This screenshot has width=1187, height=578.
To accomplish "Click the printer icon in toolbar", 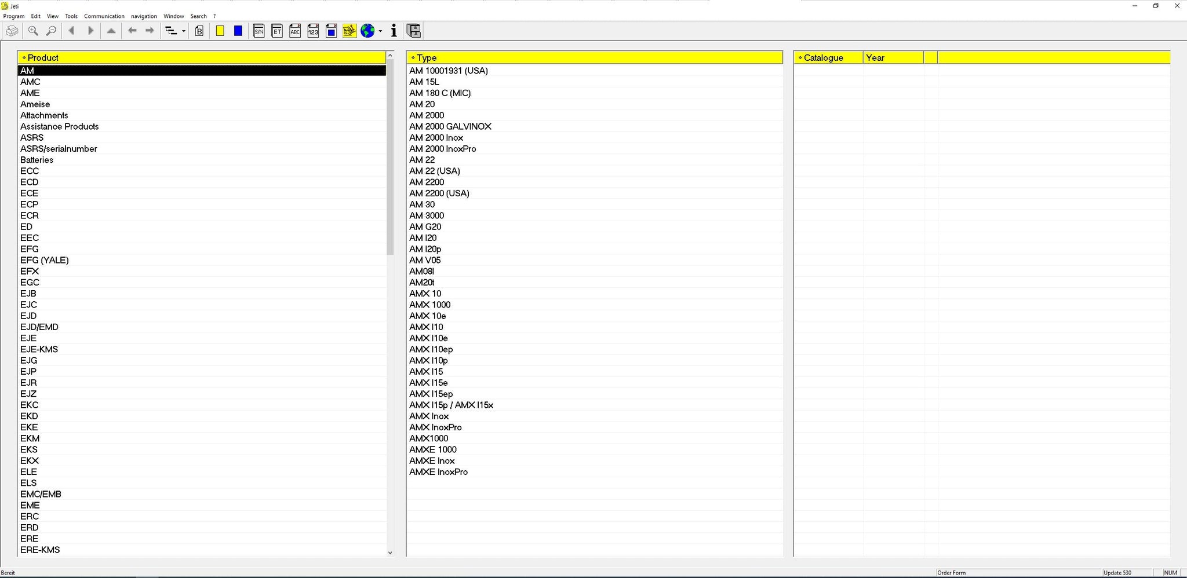I will pos(12,31).
